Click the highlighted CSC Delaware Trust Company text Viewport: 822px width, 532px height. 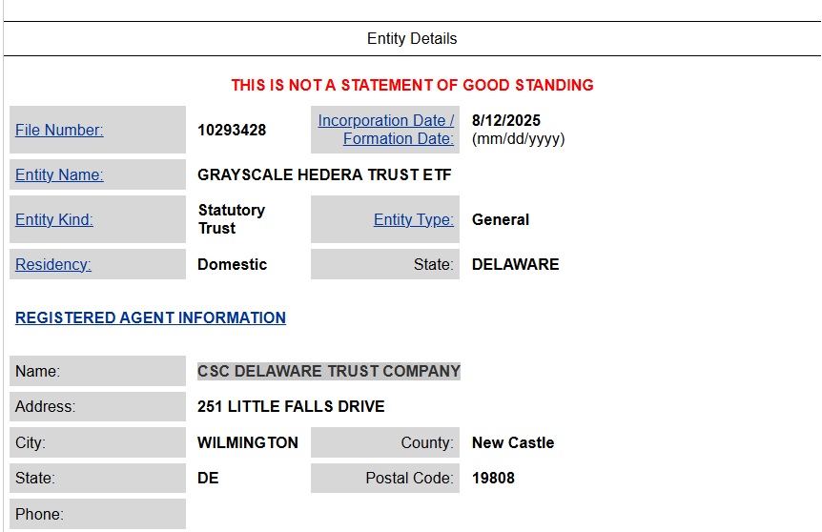pos(329,371)
